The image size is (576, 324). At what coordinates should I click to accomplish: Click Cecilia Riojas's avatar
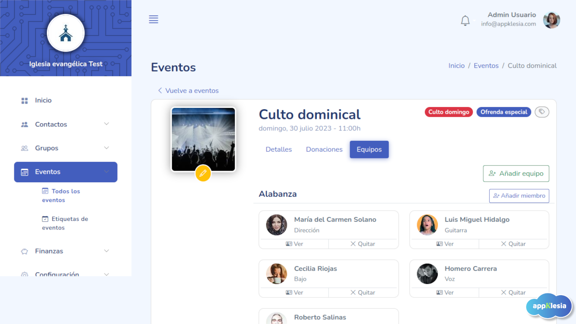[276, 274]
